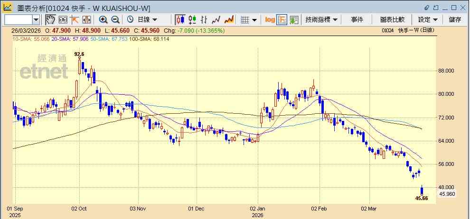Select the hand pan tool
This screenshot has height=219, width=470.
[50, 20]
